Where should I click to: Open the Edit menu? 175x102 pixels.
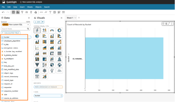[x=9, y=7]
